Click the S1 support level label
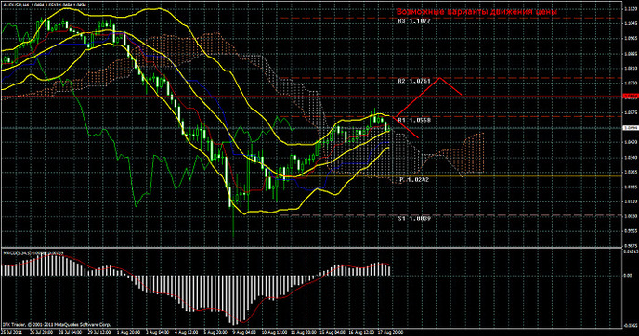 click(x=414, y=219)
